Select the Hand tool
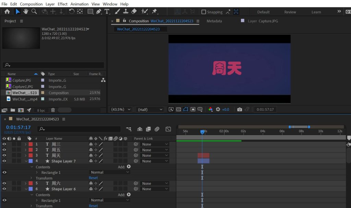 coord(26,12)
